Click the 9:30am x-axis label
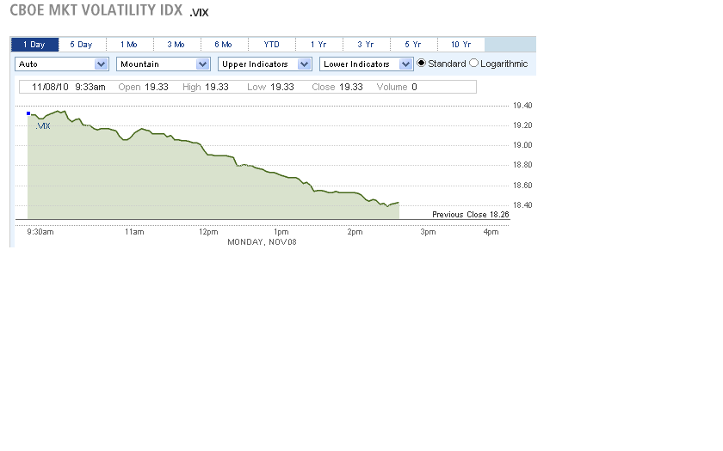Screen dimensions: 723x451 (40, 232)
